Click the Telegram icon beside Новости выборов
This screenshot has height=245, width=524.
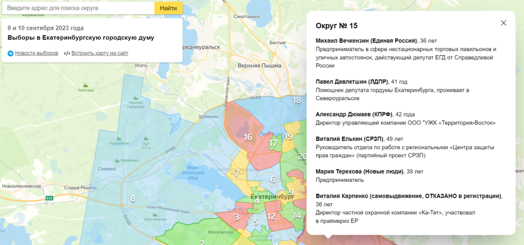[x=10, y=53]
